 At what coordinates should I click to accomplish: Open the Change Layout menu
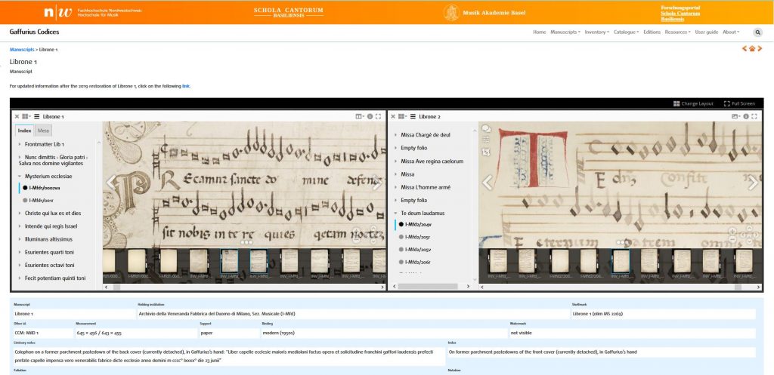click(x=693, y=103)
